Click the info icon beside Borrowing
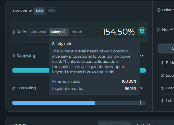The height and width of the screenshot is (125, 174). [x=13, y=88]
